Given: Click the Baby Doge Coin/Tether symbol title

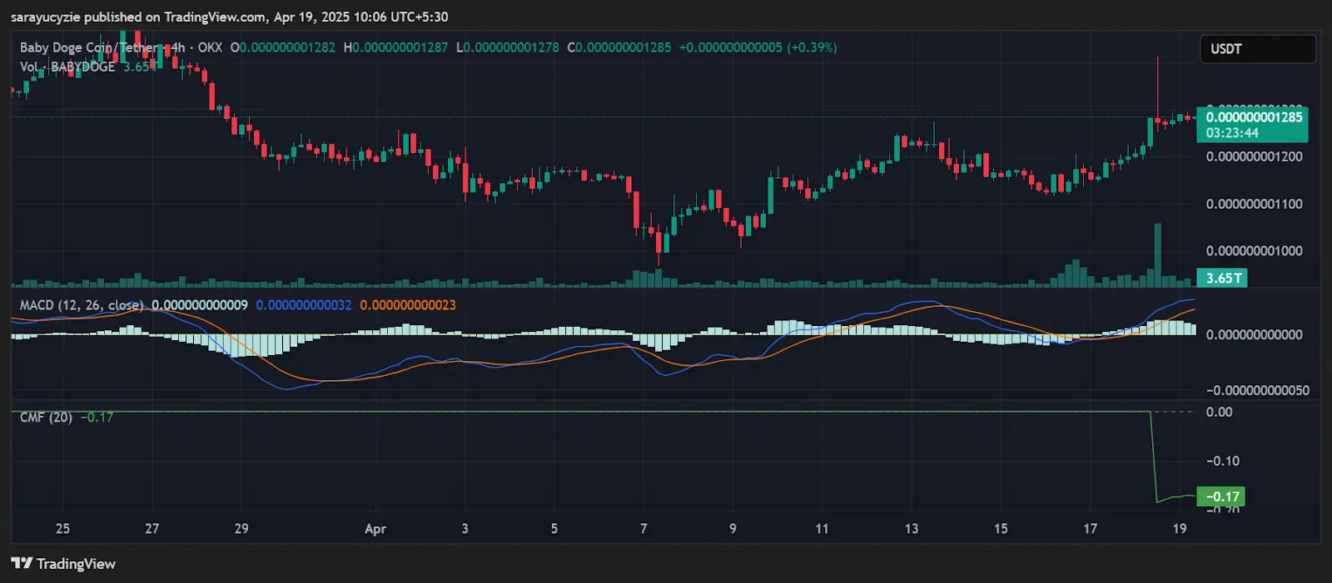Looking at the screenshot, I should (x=89, y=47).
